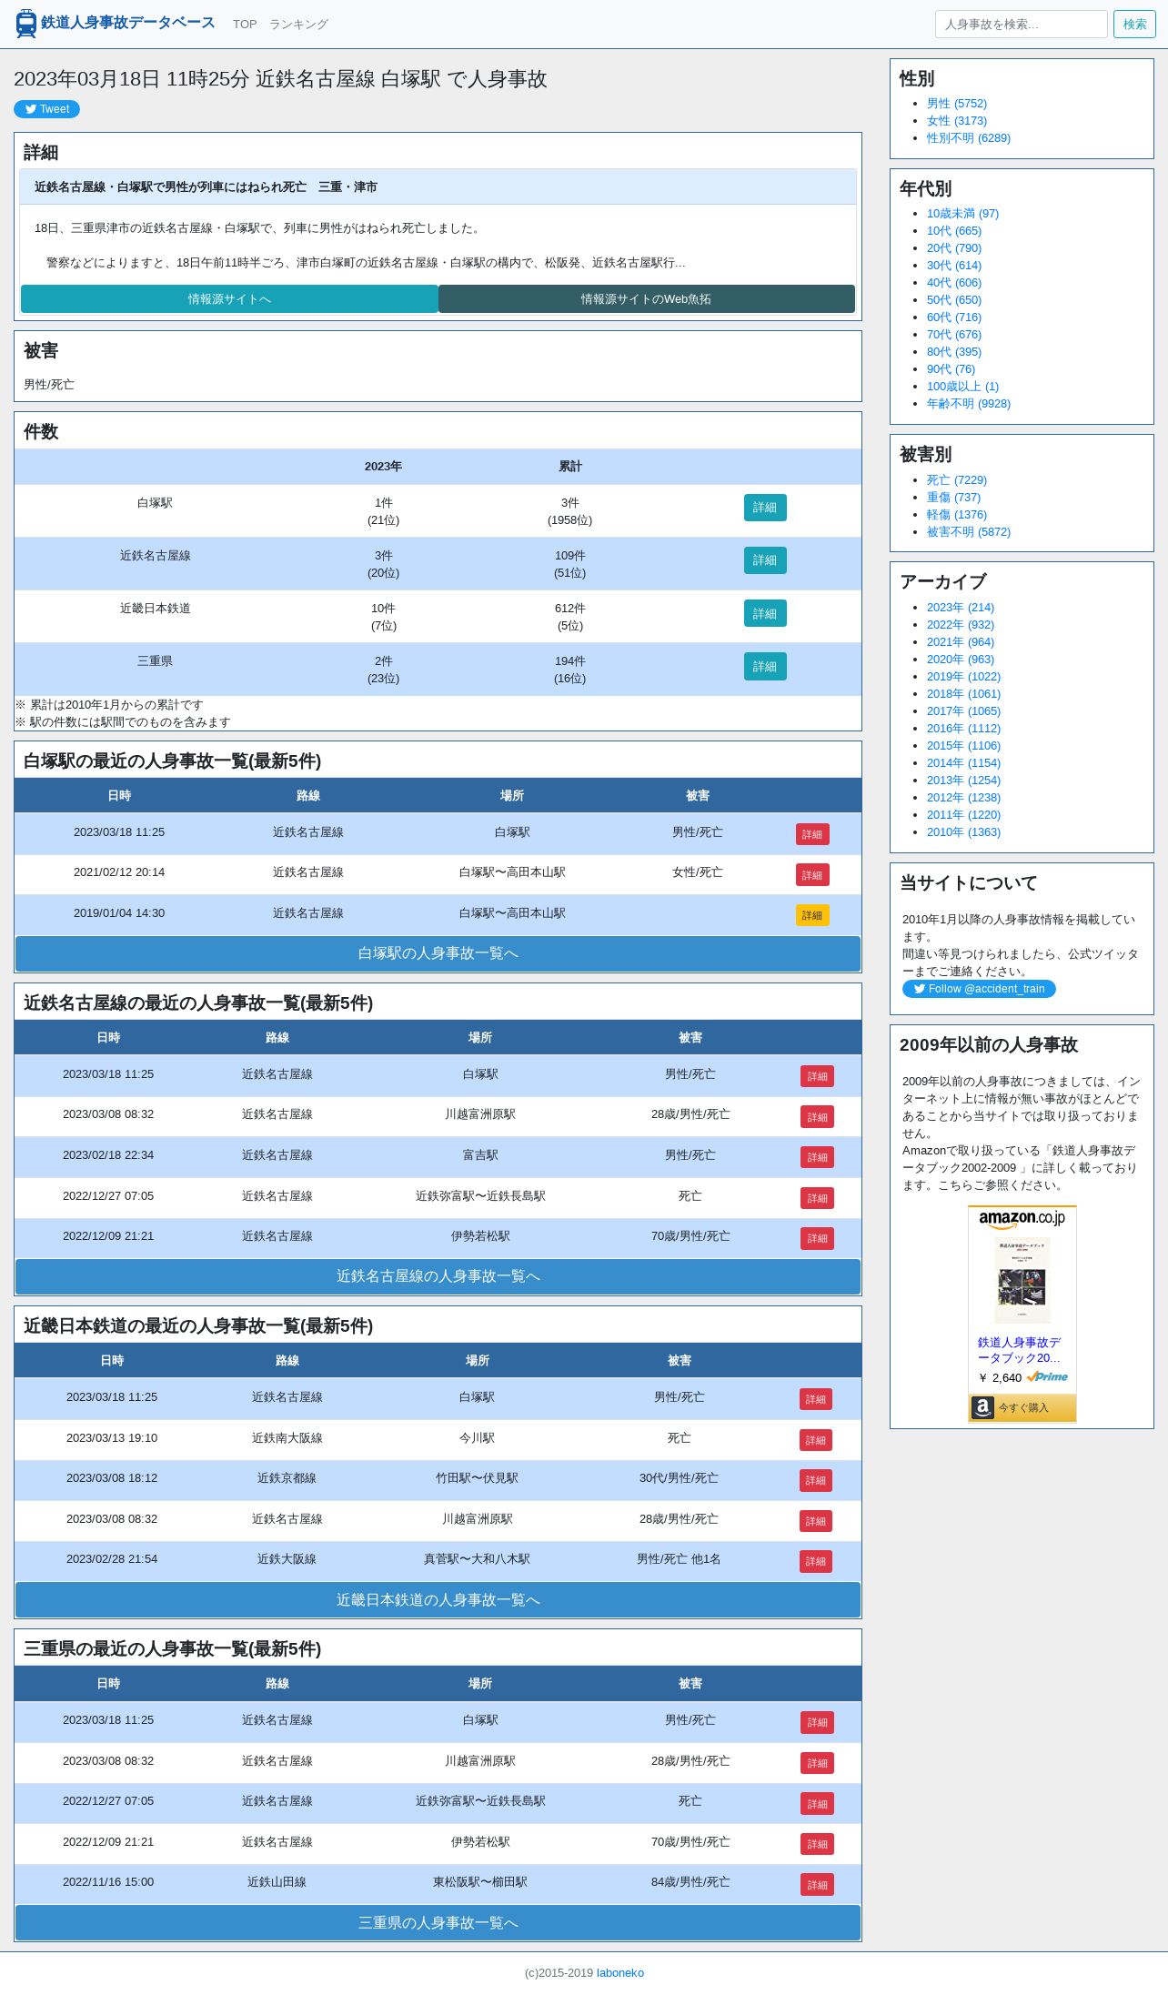The height and width of the screenshot is (2005, 1168).
Task: Select 40代 (606) age link
Action: tap(954, 283)
